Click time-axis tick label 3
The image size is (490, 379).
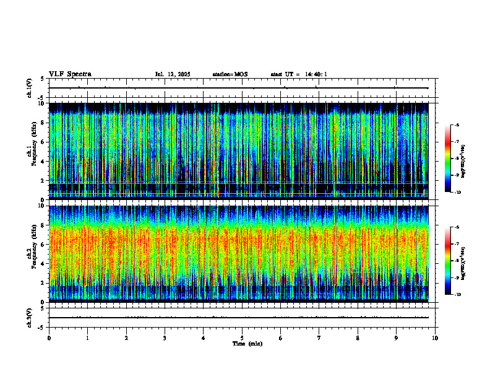(165, 338)
